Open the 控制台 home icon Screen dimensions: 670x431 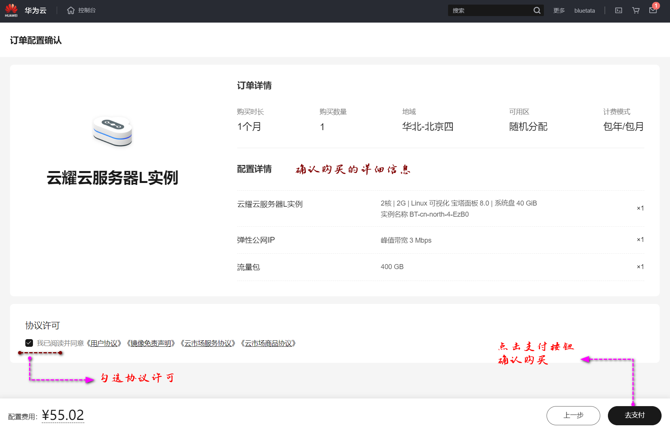pyautogui.click(x=71, y=10)
